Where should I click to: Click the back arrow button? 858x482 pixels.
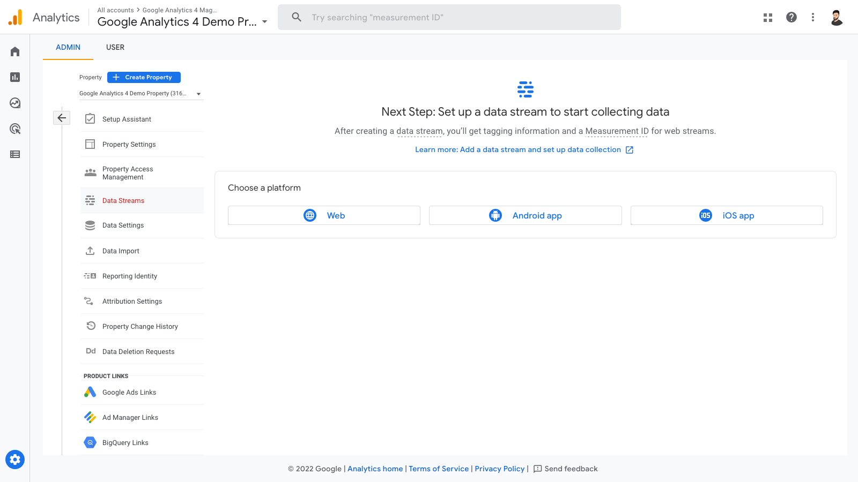click(62, 118)
